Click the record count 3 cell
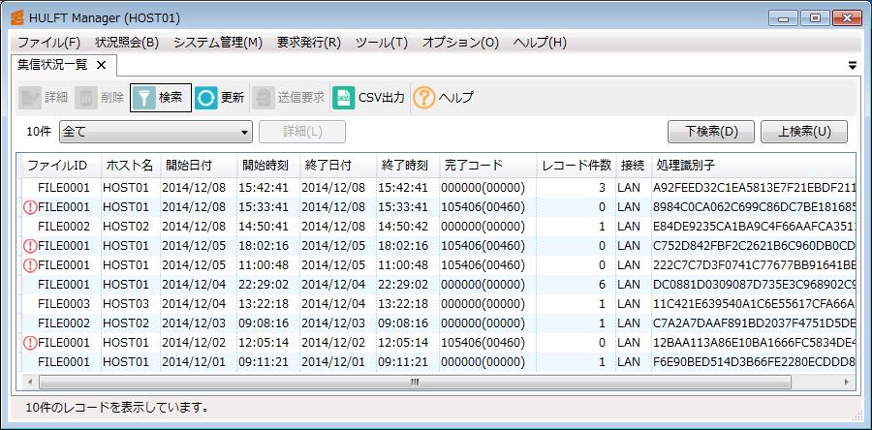 pyautogui.click(x=603, y=188)
